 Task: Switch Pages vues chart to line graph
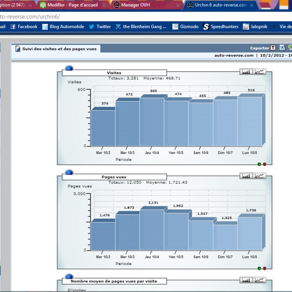pos(260,176)
